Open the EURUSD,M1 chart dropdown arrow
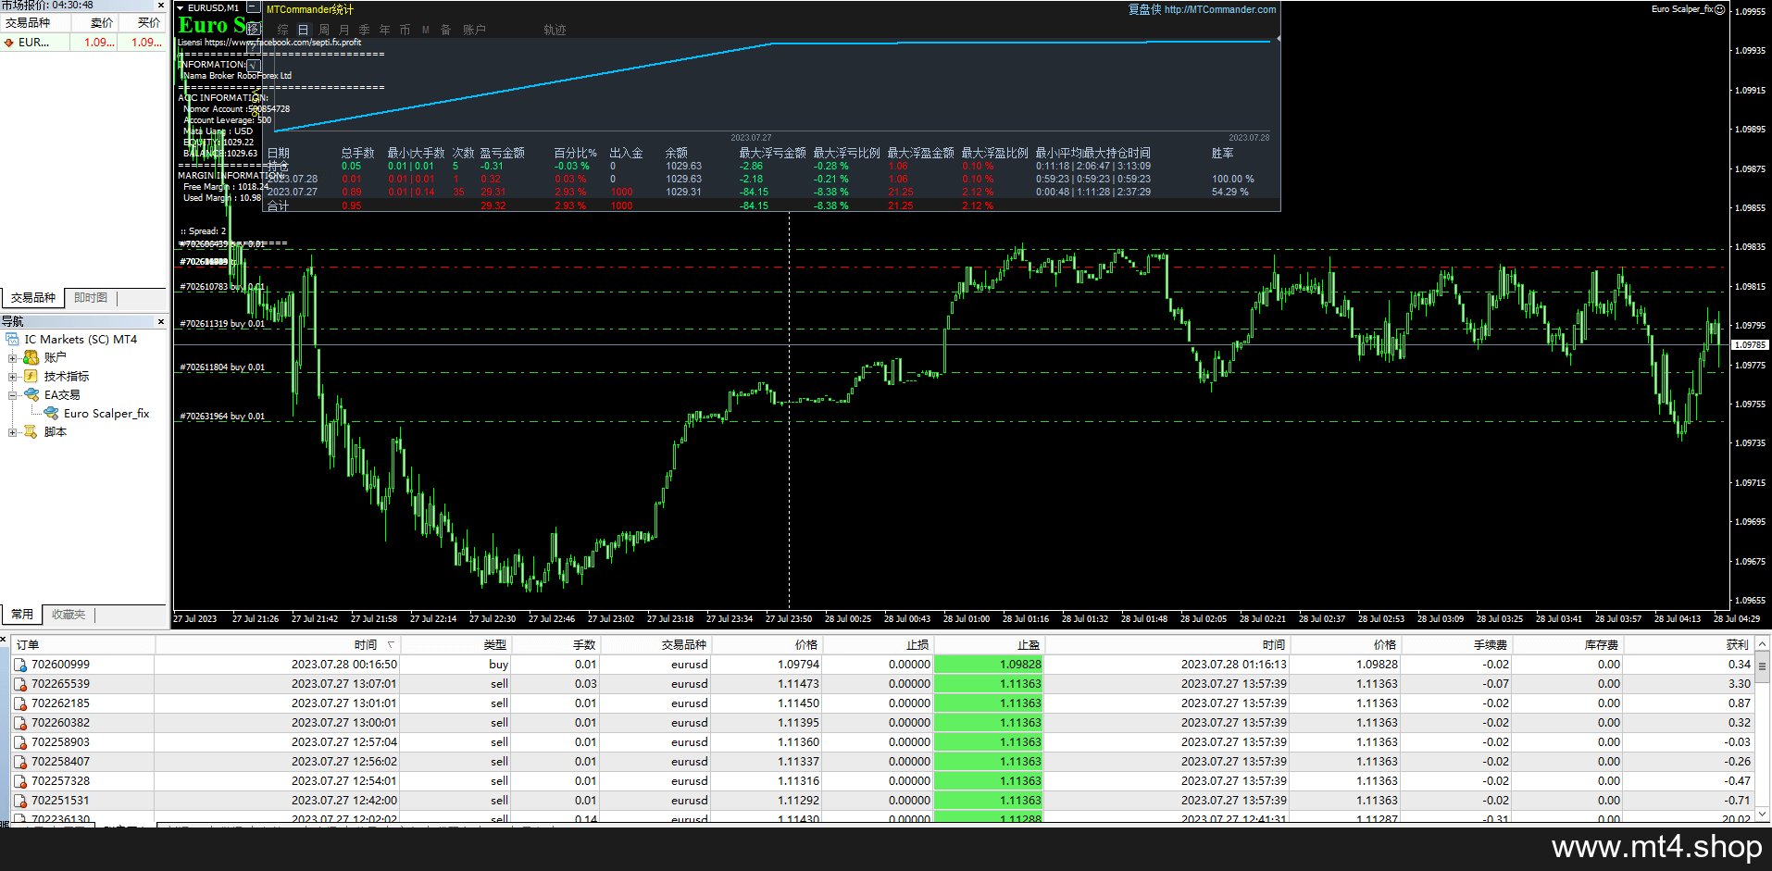This screenshot has height=871, width=1772. point(180,8)
